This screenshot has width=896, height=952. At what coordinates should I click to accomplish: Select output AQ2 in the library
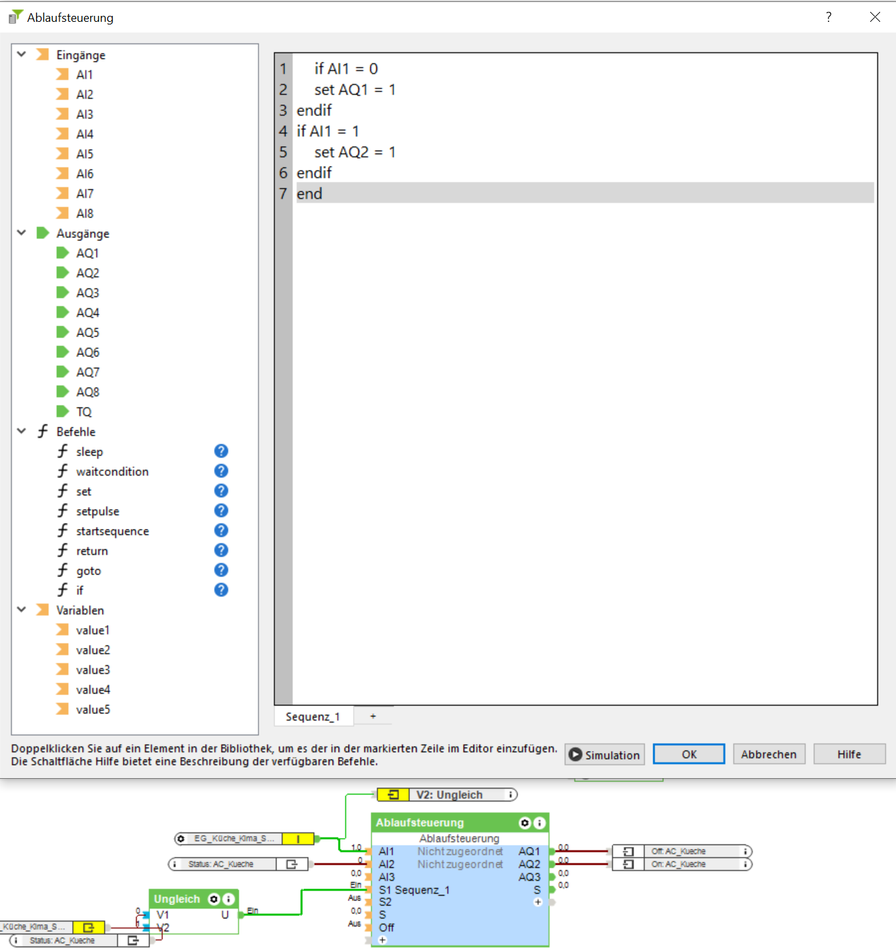pos(87,273)
